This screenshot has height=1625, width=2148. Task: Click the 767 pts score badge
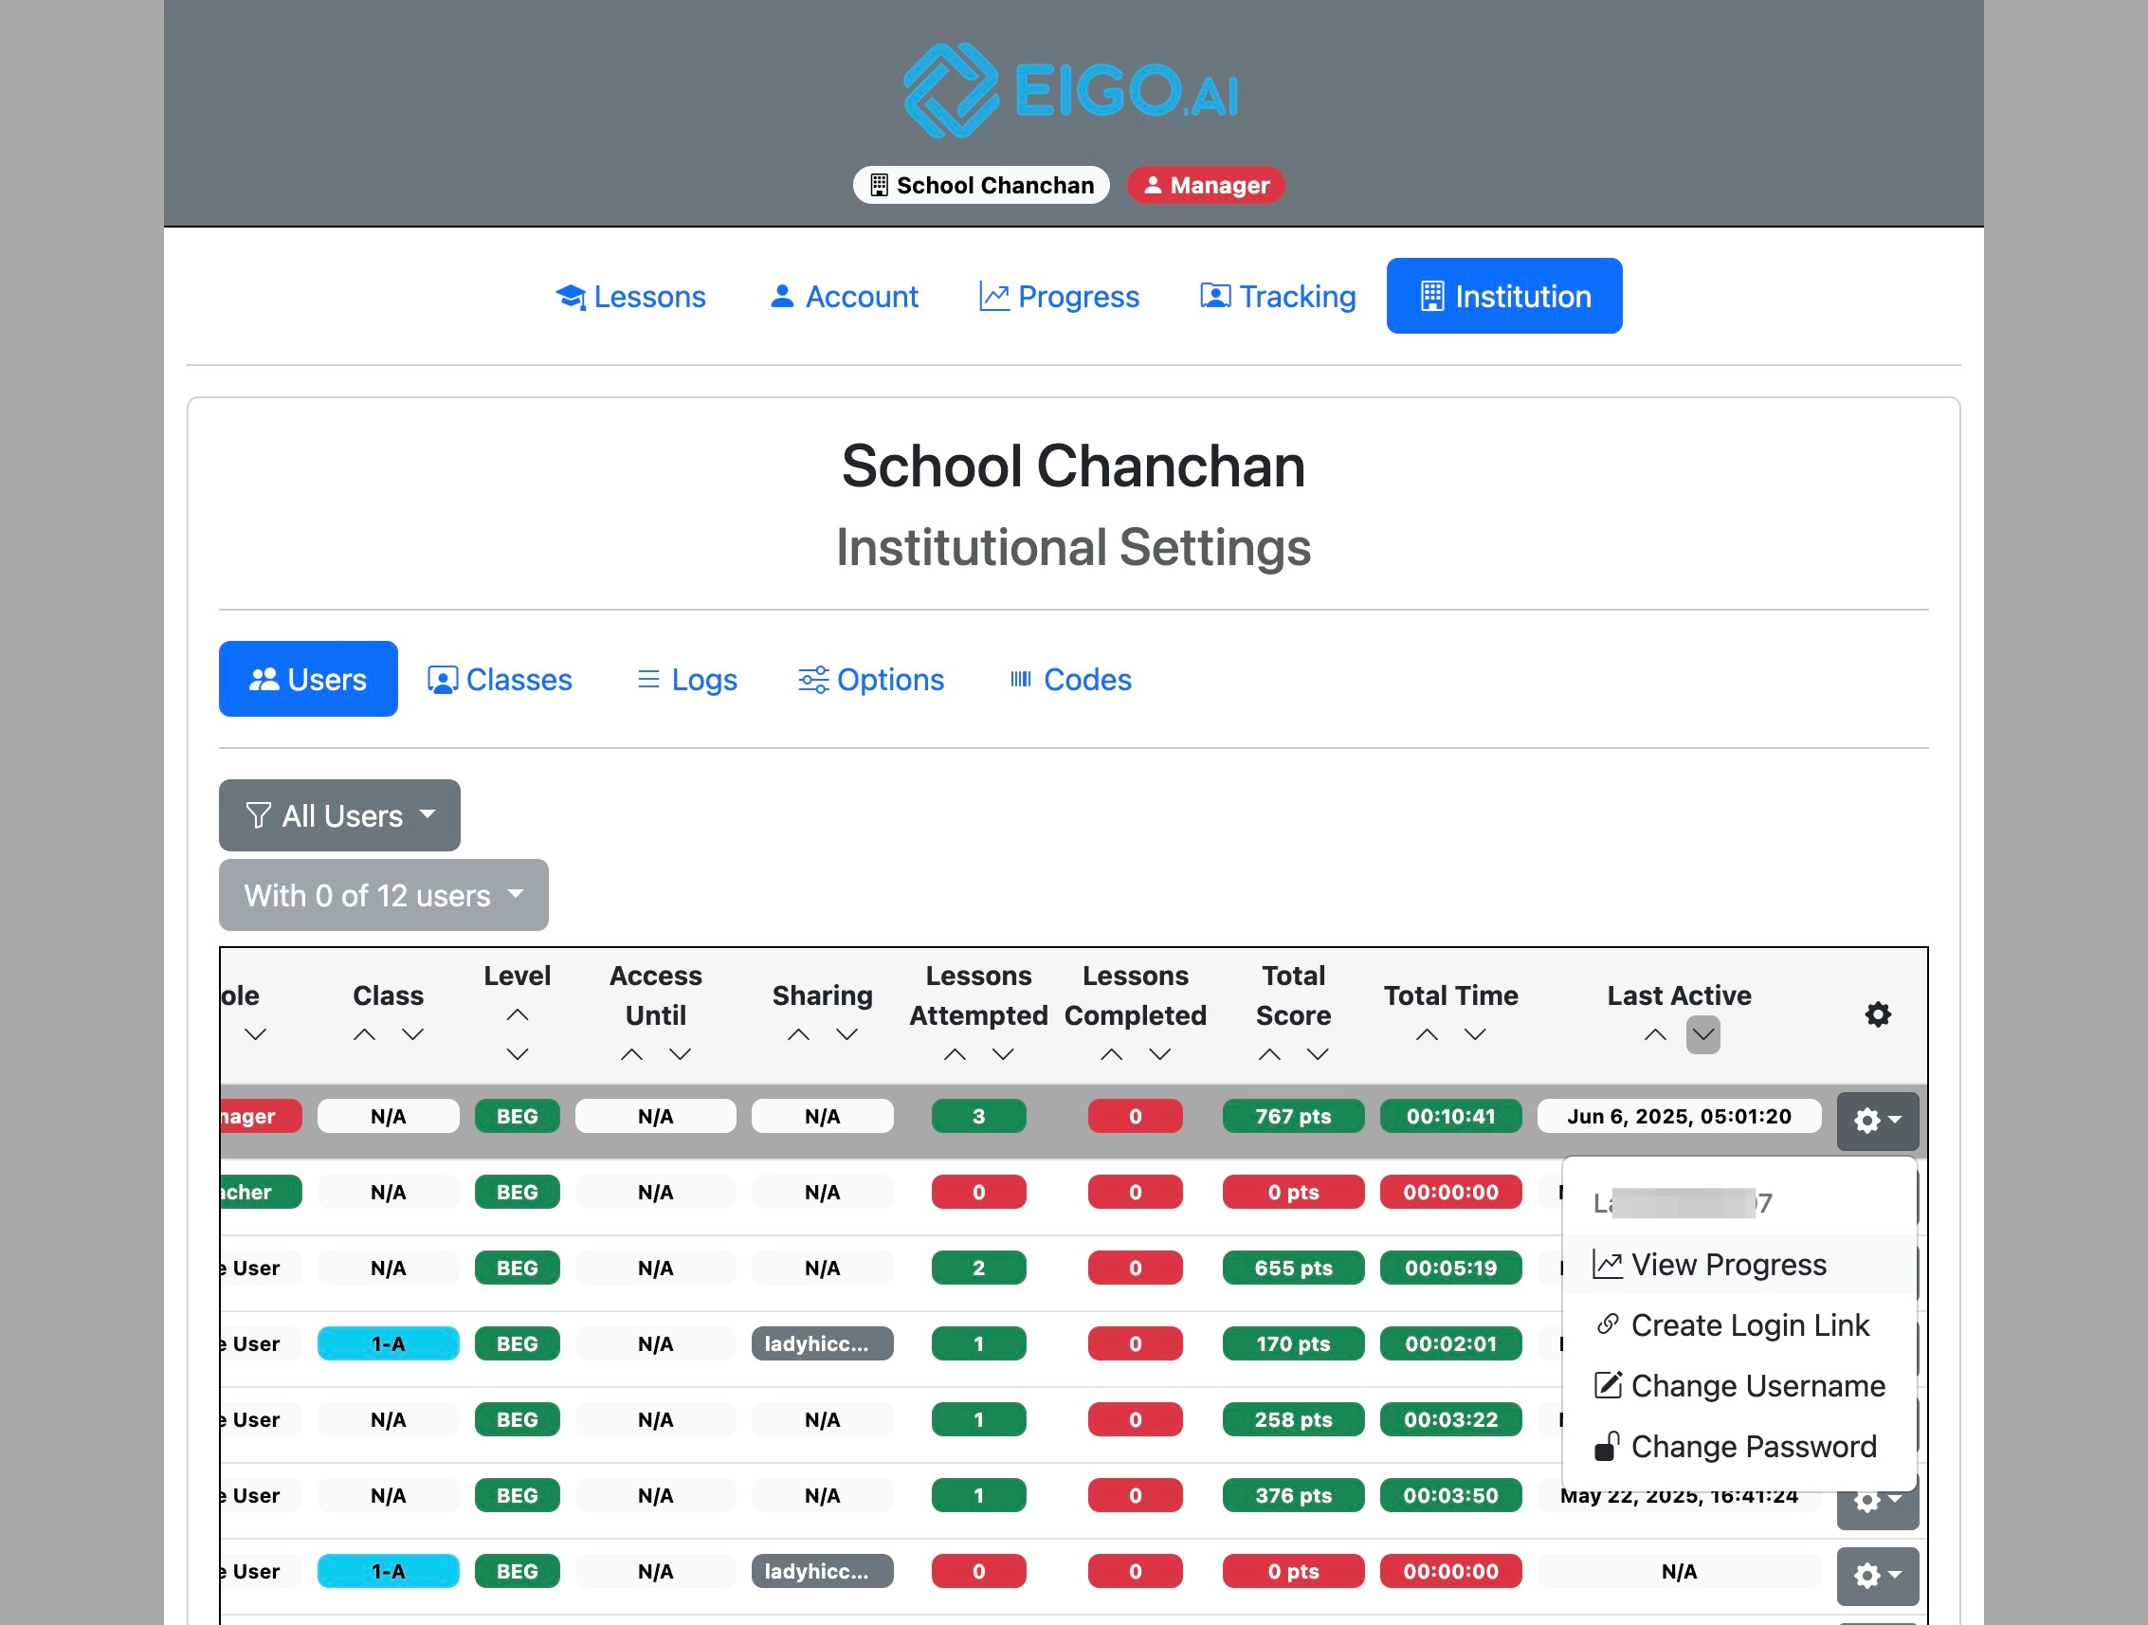(1294, 1116)
